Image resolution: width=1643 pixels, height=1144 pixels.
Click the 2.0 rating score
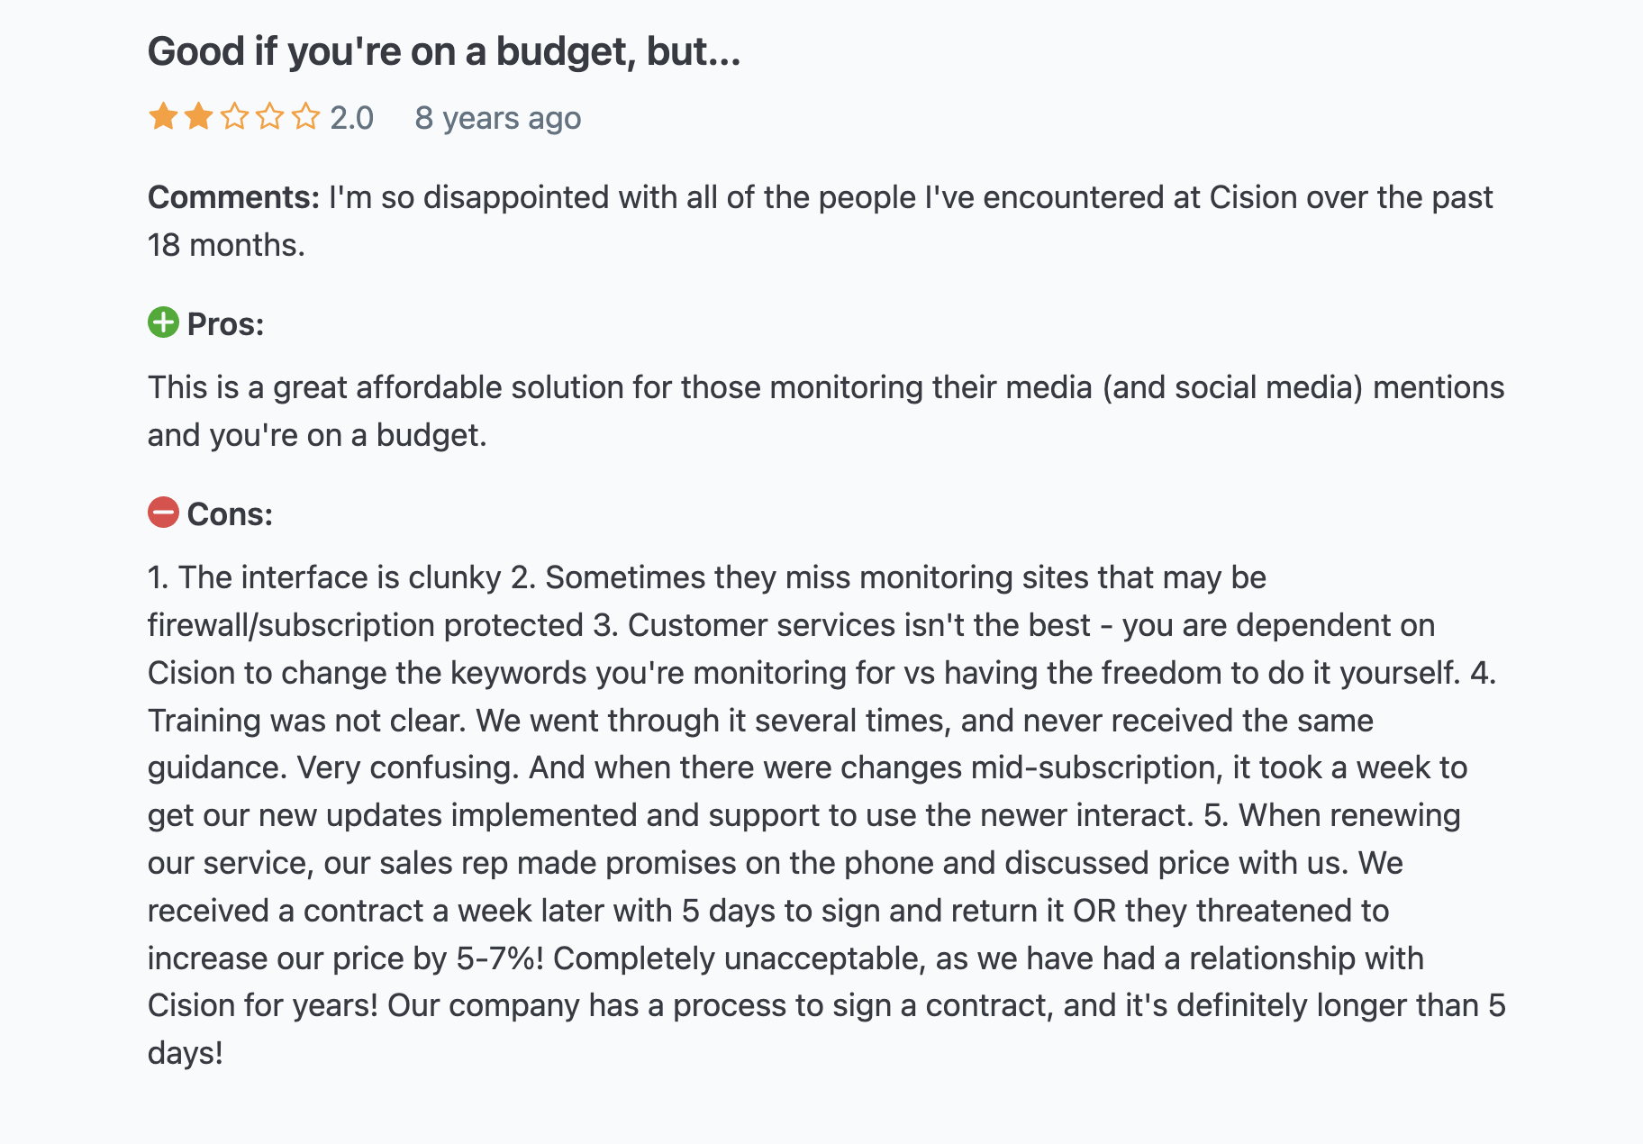(351, 118)
